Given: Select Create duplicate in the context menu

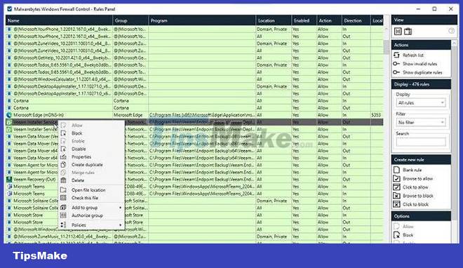Looking at the screenshot, I should tap(87, 164).
